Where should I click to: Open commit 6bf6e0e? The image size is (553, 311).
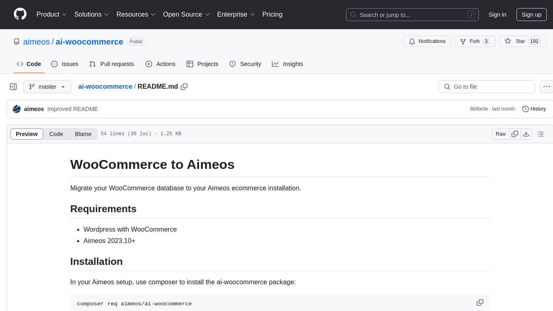479,109
